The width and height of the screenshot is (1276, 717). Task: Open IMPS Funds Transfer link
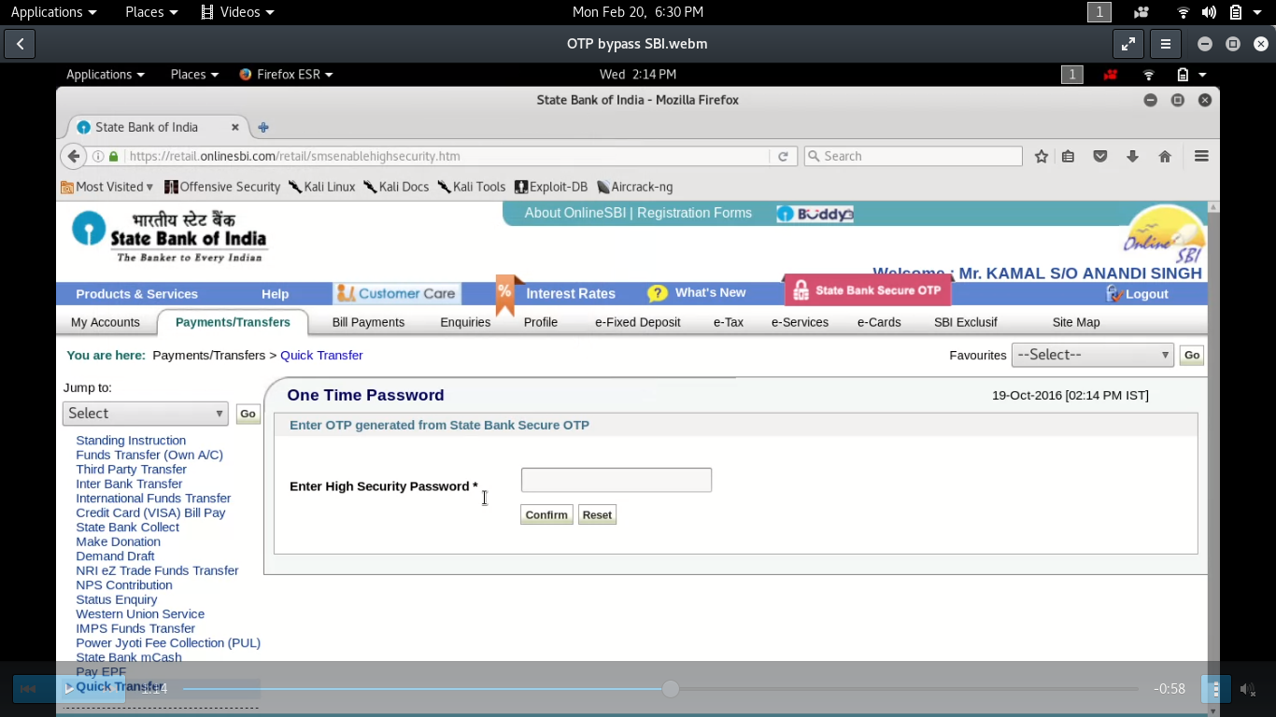[x=135, y=628]
